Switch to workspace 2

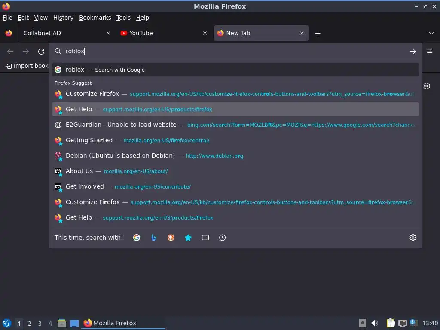30,324
